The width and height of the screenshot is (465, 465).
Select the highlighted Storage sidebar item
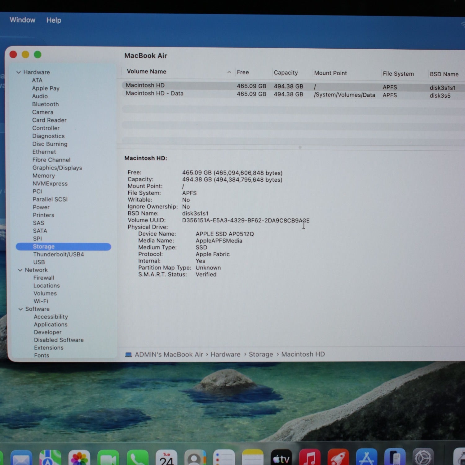64,246
